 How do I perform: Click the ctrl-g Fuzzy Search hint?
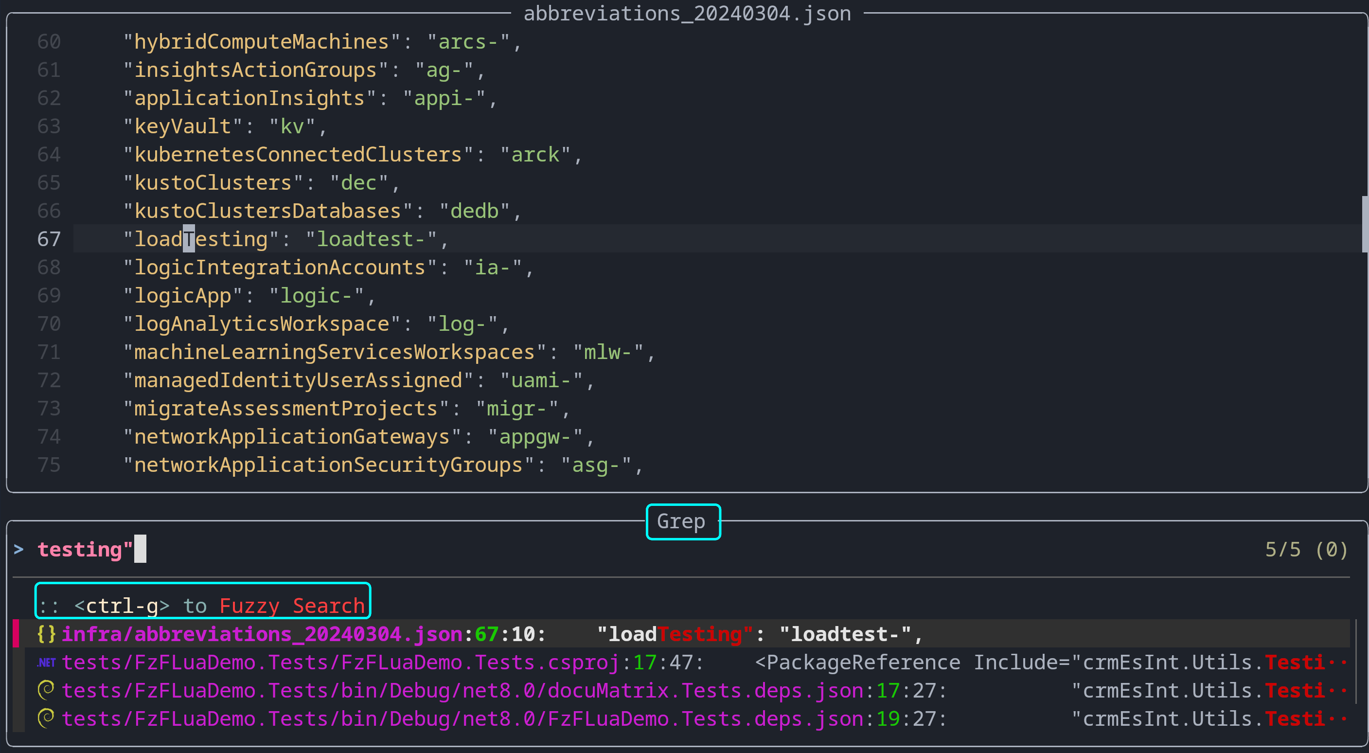point(202,605)
